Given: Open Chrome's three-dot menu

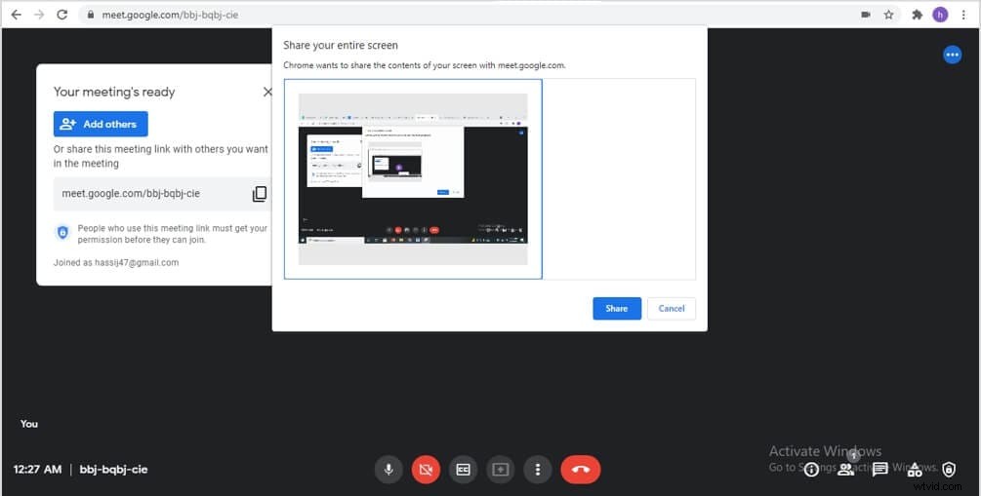Looking at the screenshot, I should click(963, 15).
